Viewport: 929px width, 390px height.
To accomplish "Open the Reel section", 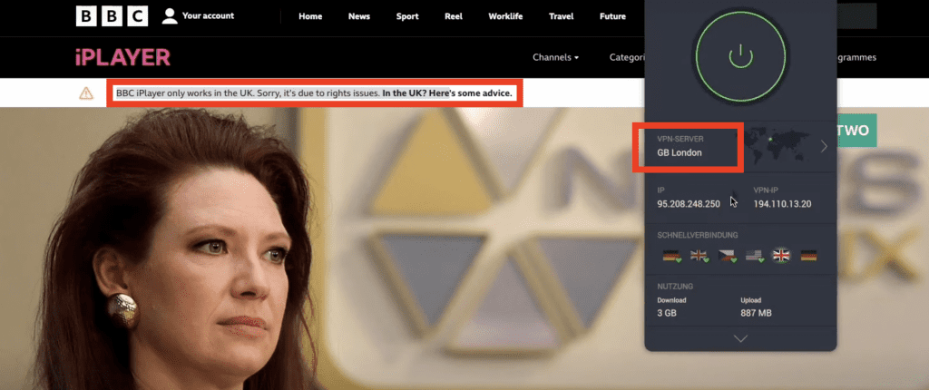I will 454,16.
